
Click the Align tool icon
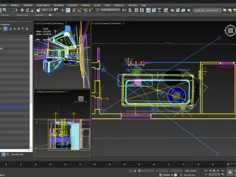(130, 10)
